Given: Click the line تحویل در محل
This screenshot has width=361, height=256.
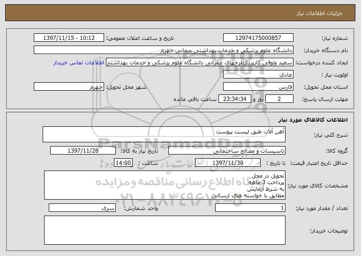Looking at the screenshot, I should click(x=268, y=176).
